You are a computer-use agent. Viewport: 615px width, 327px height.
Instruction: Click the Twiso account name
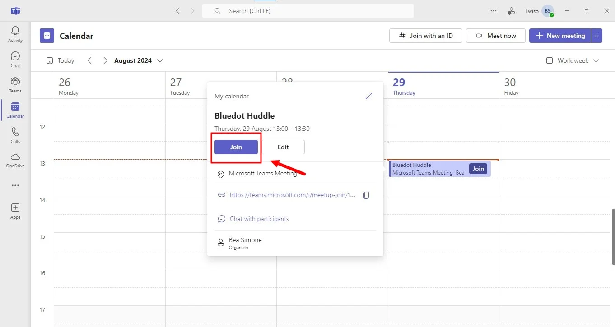tap(532, 11)
